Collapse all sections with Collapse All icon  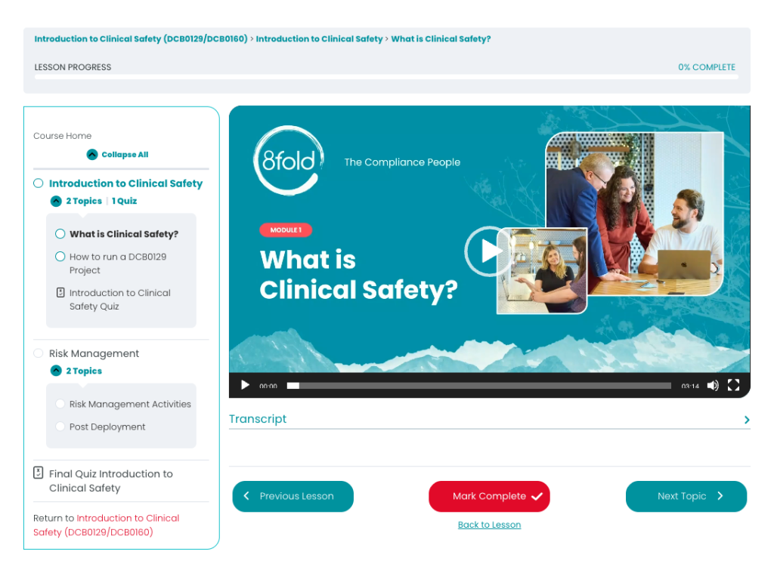click(x=92, y=154)
